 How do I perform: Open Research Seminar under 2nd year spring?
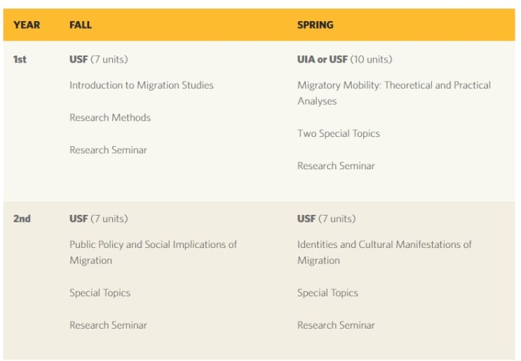coord(336,325)
